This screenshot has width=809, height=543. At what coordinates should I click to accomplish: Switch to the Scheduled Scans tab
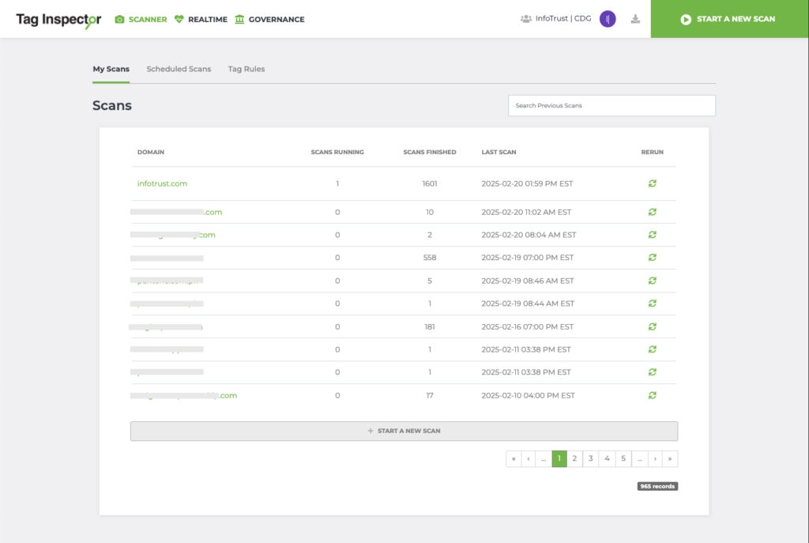click(179, 69)
